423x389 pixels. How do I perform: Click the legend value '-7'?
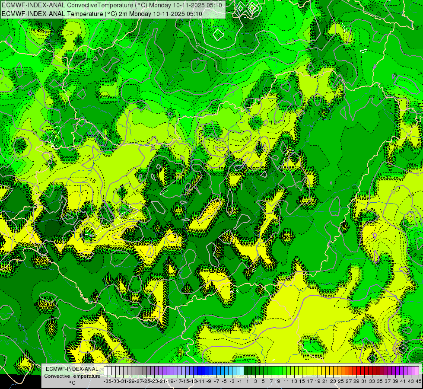(x=216, y=382)
